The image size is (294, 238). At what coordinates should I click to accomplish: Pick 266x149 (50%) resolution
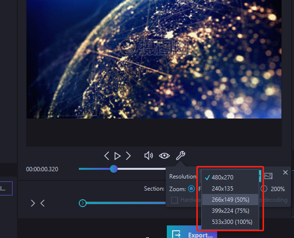[x=230, y=200]
